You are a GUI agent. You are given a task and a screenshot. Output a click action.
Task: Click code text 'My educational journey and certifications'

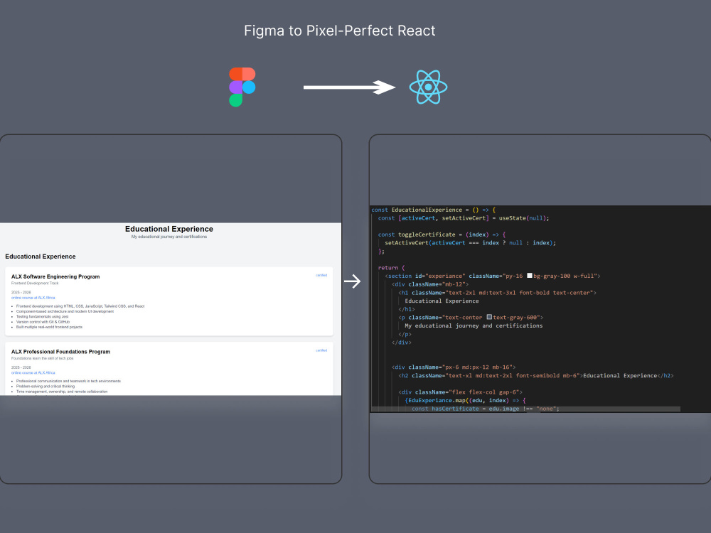tap(474, 326)
